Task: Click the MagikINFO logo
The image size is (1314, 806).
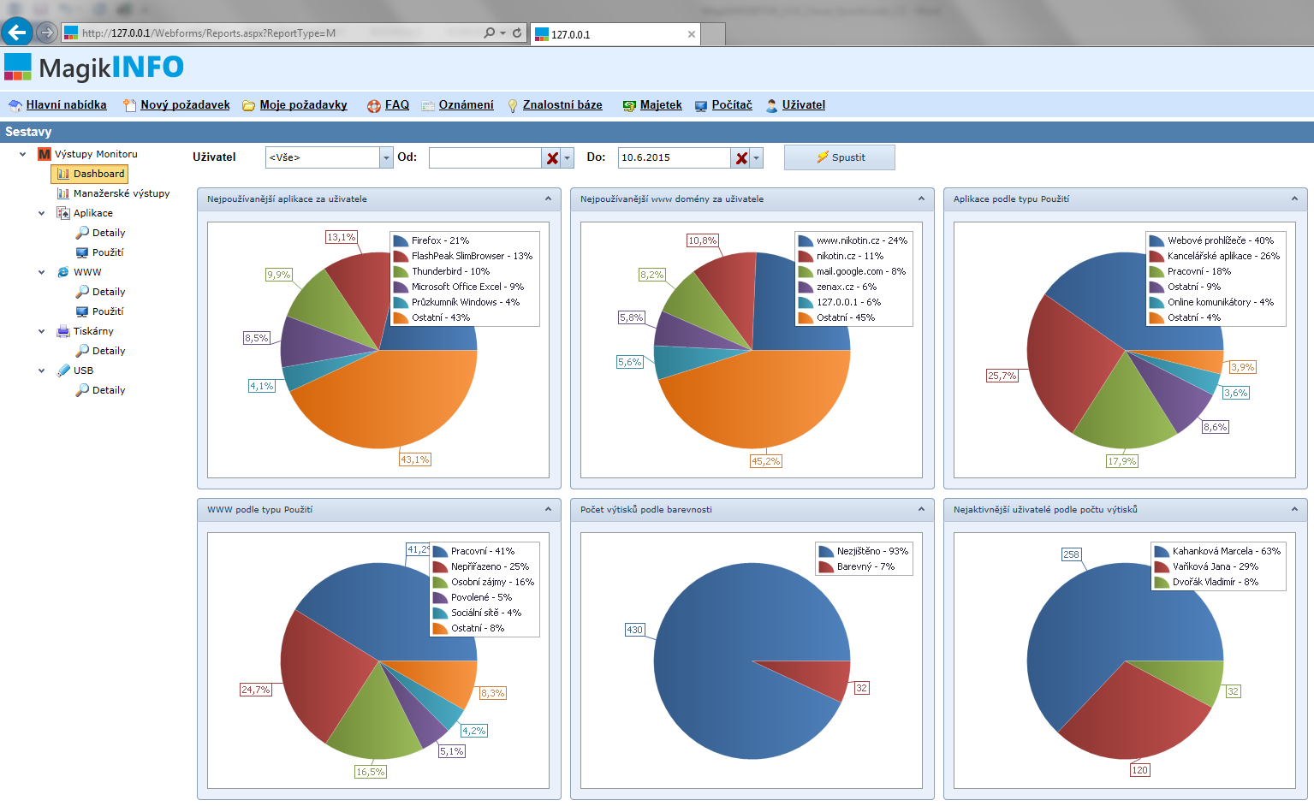Action: pyautogui.click(x=94, y=68)
